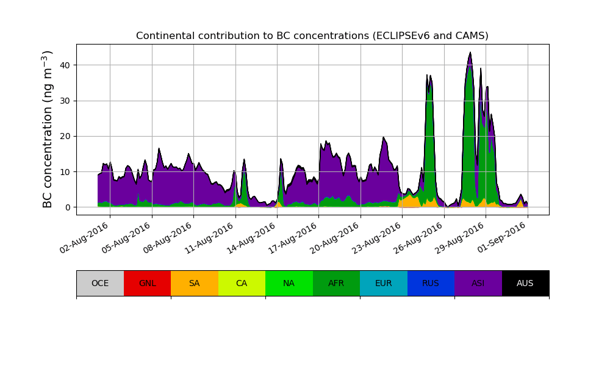Click the y-axis tick value 10
This screenshot has height=366, width=610.
click(x=65, y=172)
